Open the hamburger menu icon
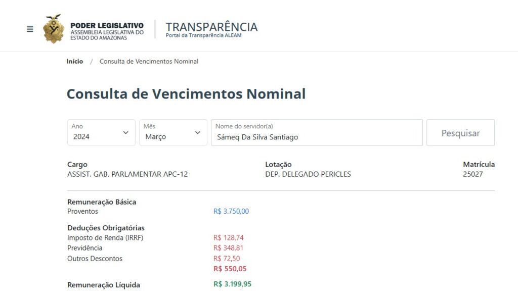This screenshot has width=518, height=299. [30, 29]
